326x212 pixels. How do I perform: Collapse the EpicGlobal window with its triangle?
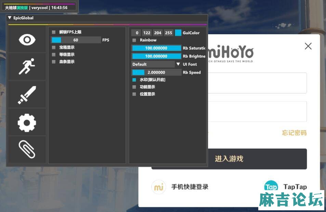(10, 18)
